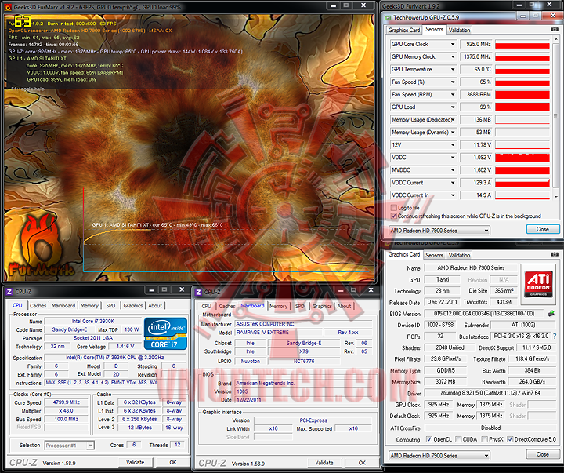Click the Driver field in GPU-Z
Image resolution: width=564 pixels, height=473 pixels.
(x=490, y=393)
